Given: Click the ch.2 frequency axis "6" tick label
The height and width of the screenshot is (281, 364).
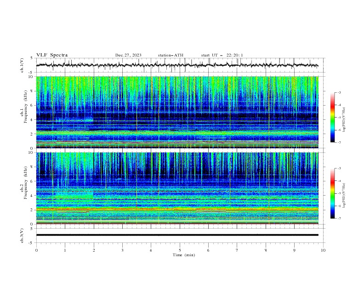Looking at the screenshot, I should (32, 181).
